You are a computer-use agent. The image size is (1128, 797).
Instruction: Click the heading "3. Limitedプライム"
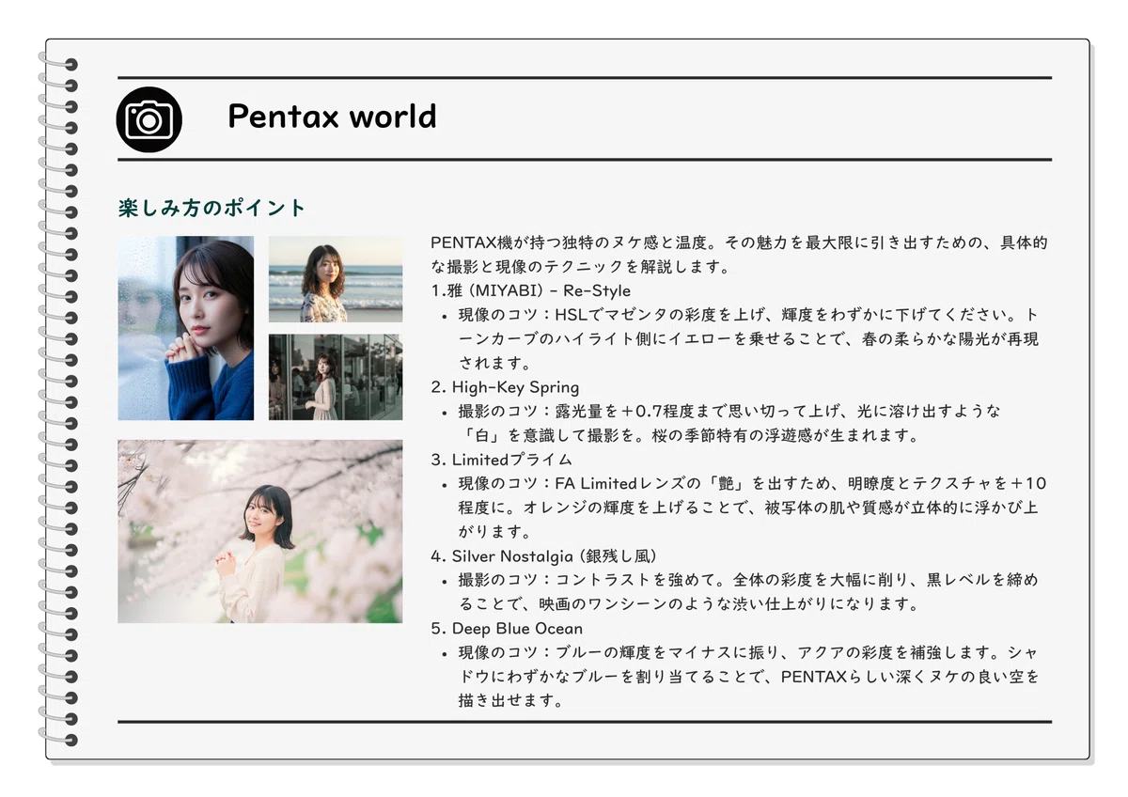point(501,460)
